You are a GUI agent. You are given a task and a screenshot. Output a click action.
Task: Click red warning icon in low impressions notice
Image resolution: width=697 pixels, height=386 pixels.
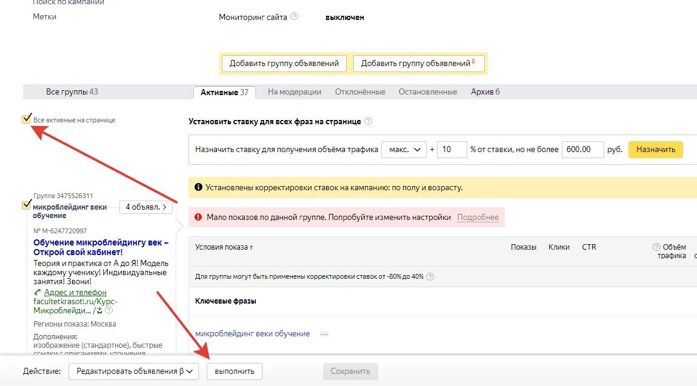pos(197,217)
